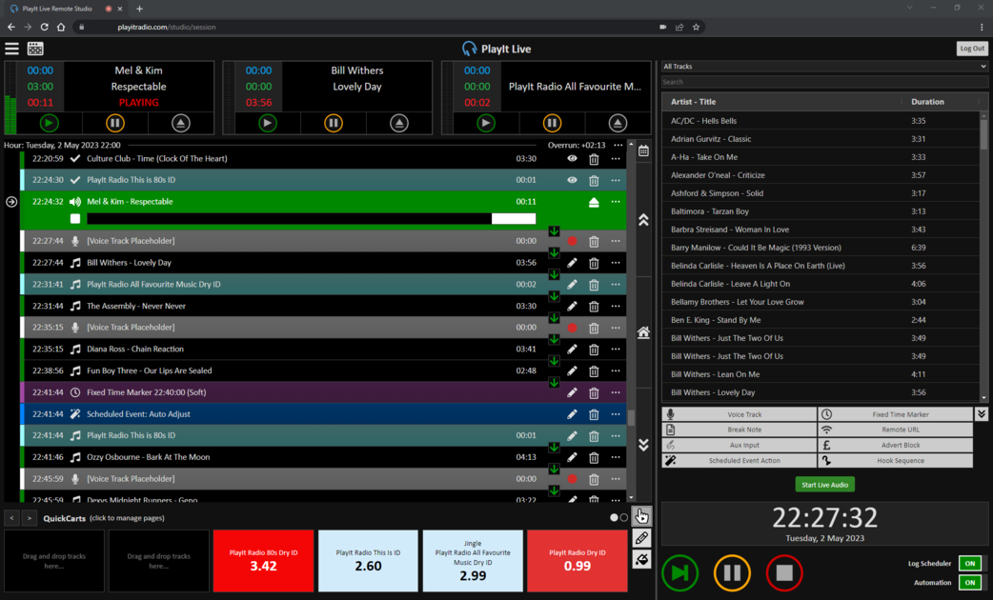The width and height of the screenshot is (993, 600).
Task: Open the hamburger main menu
Action: click(x=11, y=49)
